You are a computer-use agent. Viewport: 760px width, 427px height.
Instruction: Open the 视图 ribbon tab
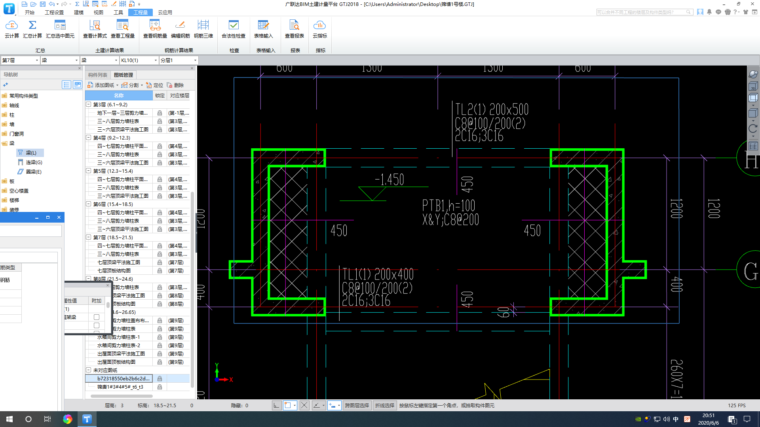click(99, 12)
